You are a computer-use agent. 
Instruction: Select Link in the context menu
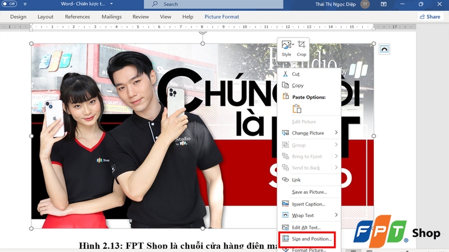pos(309,180)
